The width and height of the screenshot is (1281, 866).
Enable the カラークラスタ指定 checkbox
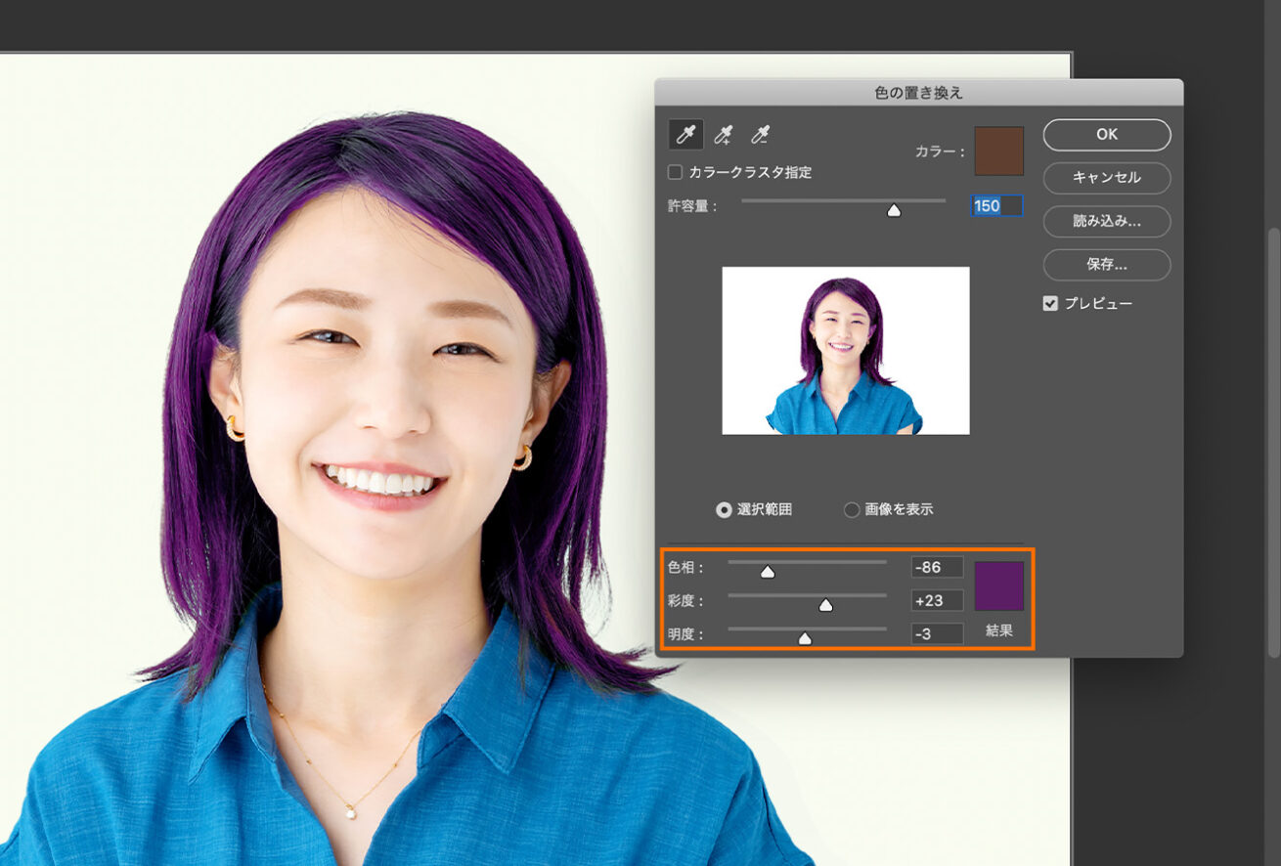[x=674, y=172]
